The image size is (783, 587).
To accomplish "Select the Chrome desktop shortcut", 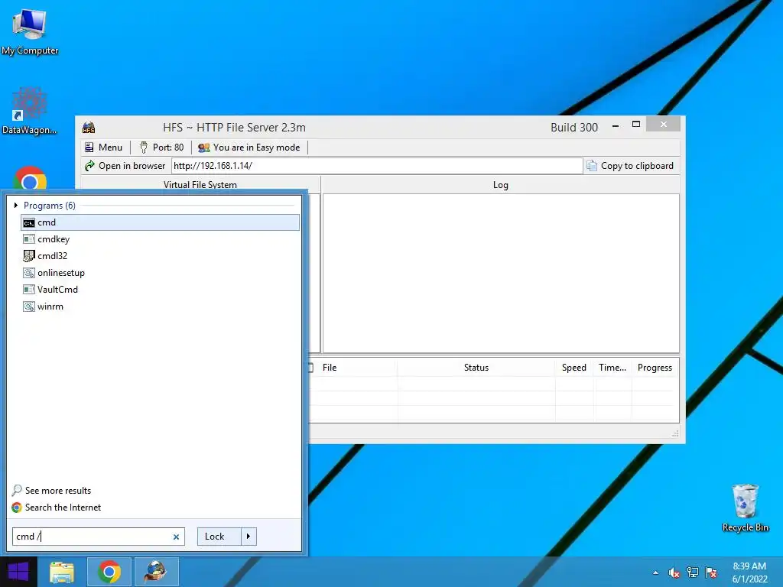I will point(30,179).
